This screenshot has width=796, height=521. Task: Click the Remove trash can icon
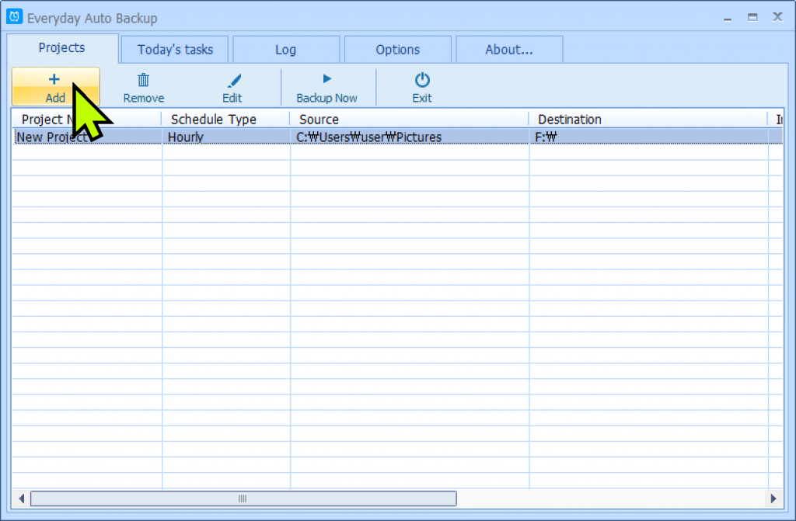[143, 78]
